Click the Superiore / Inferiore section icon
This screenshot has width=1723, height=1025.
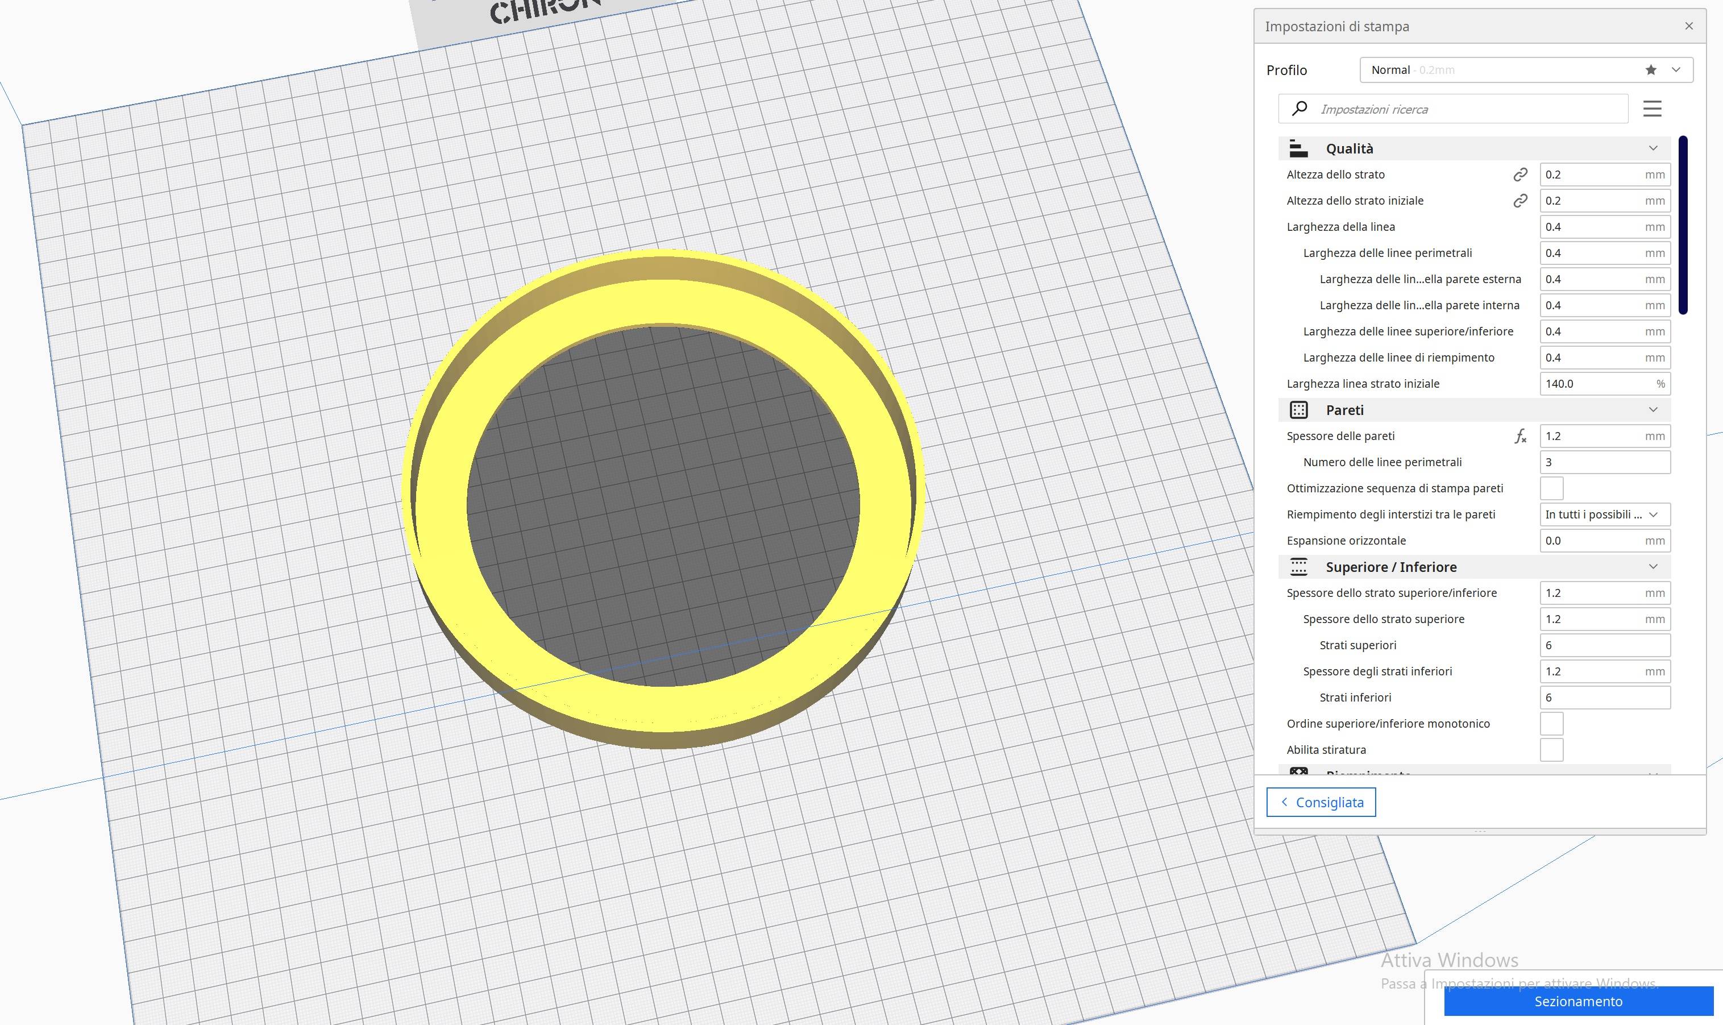(1299, 566)
